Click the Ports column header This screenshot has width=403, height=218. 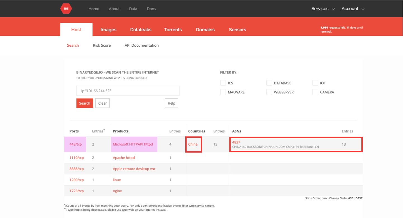(74, 131)
